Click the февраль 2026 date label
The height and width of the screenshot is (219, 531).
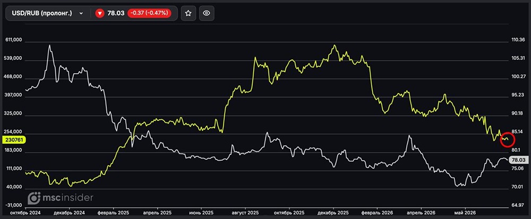(377, 213)
